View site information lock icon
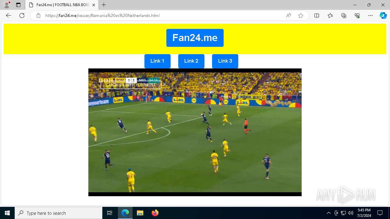This screenshot has width=390, height=219. tap(38, 16)
